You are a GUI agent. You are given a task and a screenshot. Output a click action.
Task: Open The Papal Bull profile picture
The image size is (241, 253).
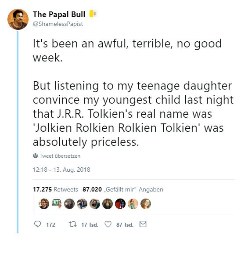18,19
